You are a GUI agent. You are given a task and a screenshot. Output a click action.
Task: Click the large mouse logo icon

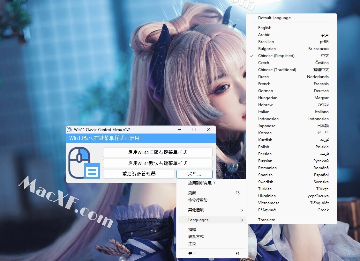[84, 162]
